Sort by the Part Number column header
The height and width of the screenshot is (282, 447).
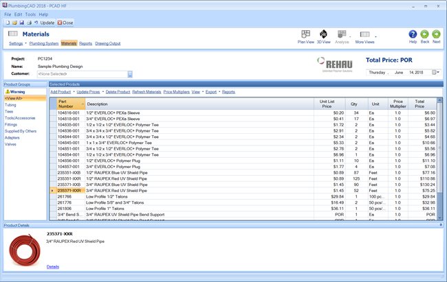coord(71,104)
